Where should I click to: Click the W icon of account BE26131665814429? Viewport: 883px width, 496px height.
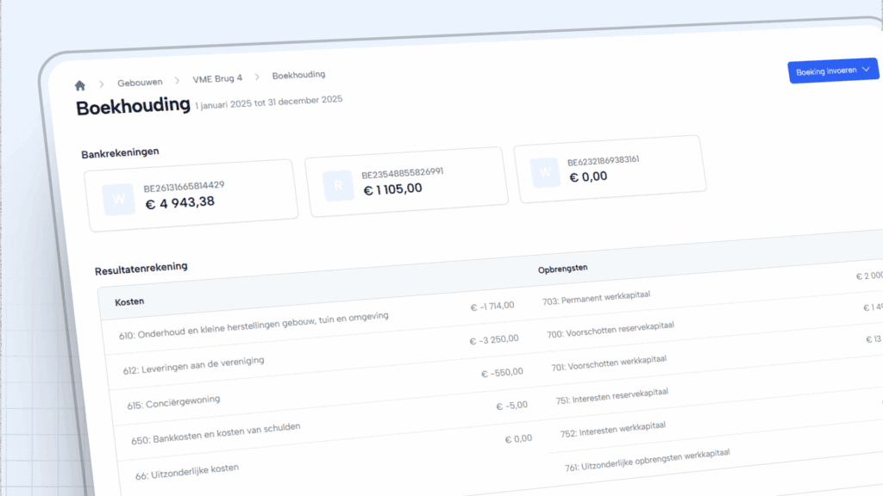click(119, 199)
